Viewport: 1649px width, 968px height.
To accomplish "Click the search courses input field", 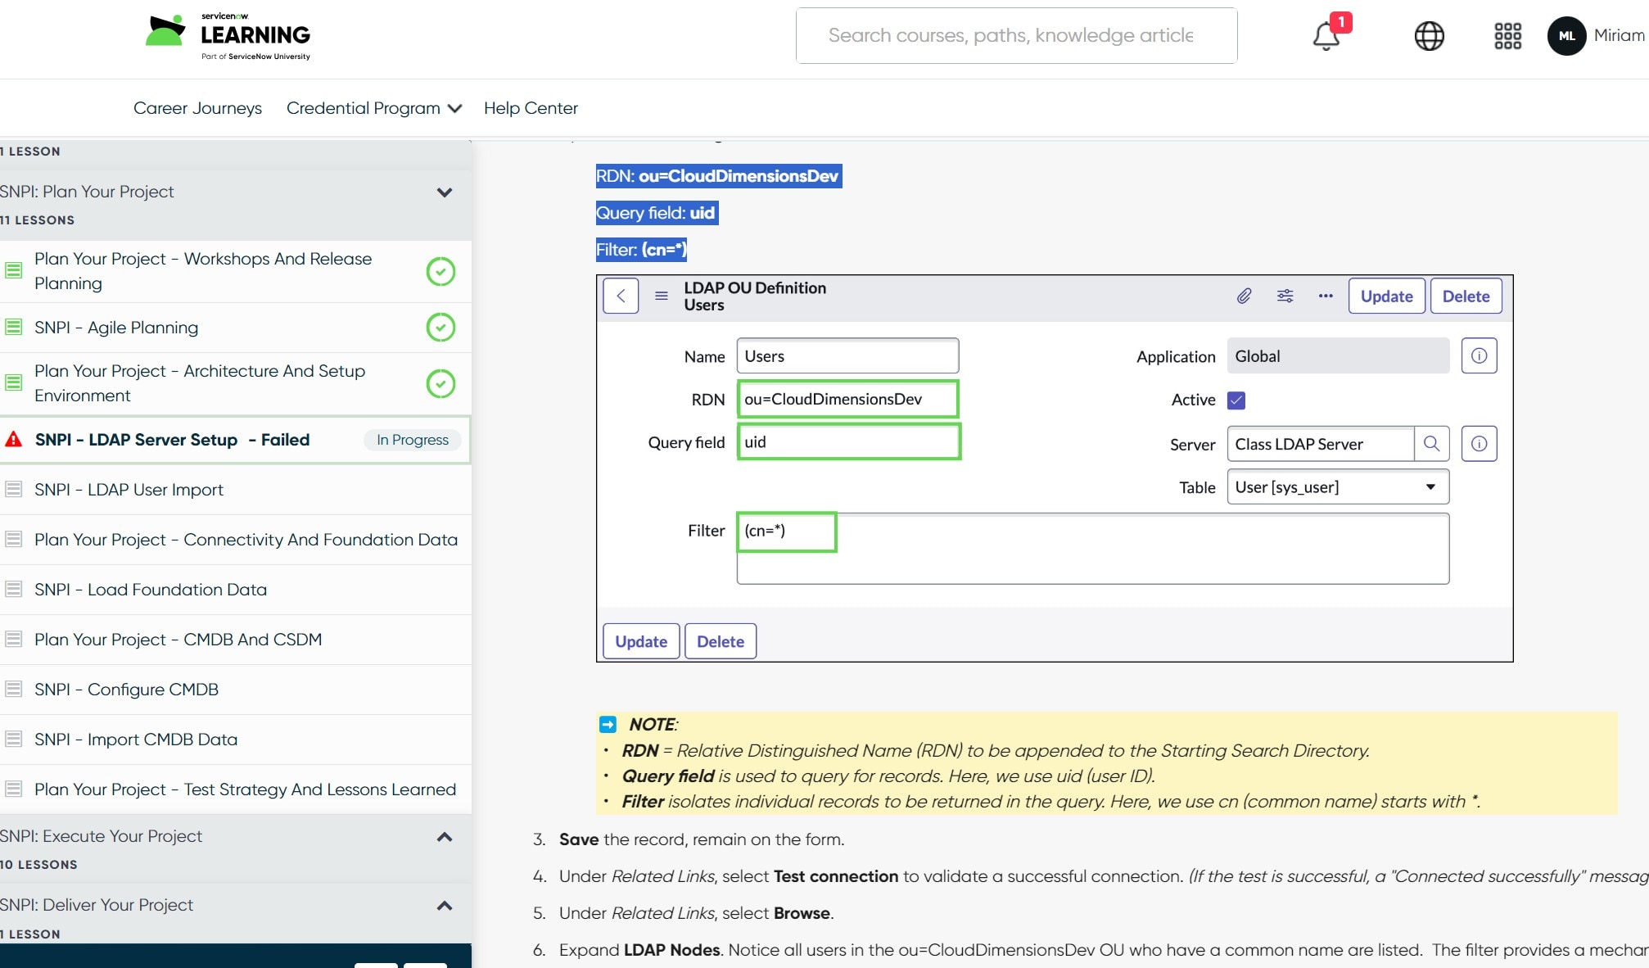I will 1015,35.
